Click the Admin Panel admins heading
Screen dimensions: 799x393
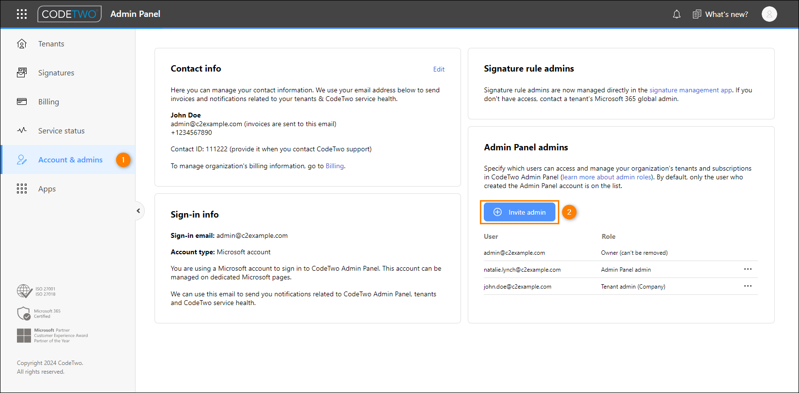click(x=526, y=147)
